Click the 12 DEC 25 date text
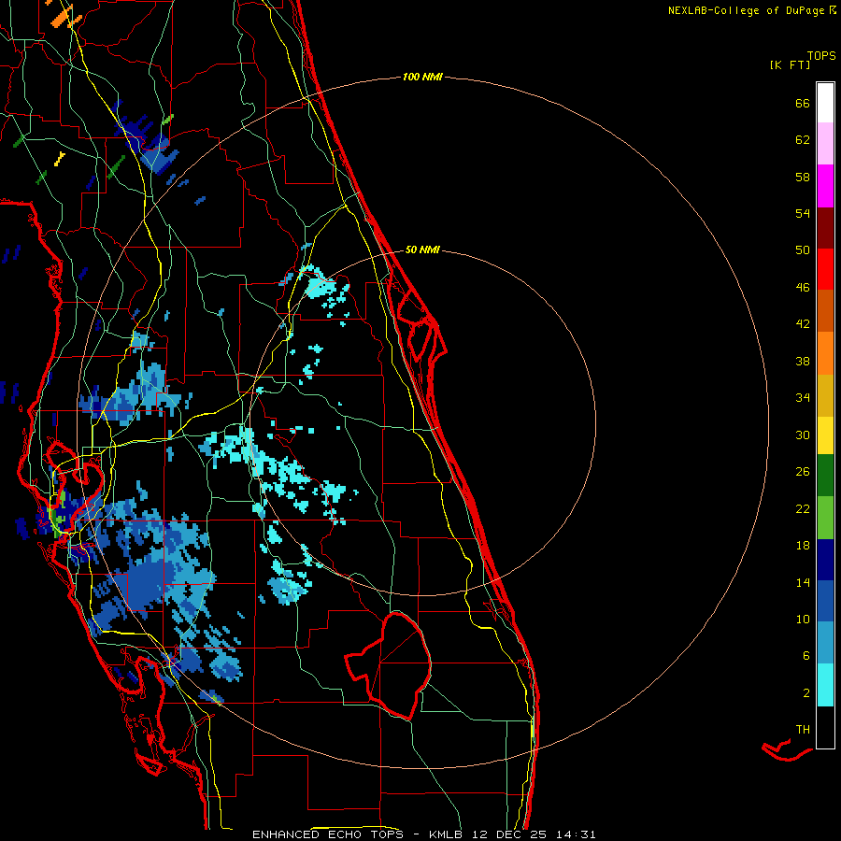 (509, 834)
